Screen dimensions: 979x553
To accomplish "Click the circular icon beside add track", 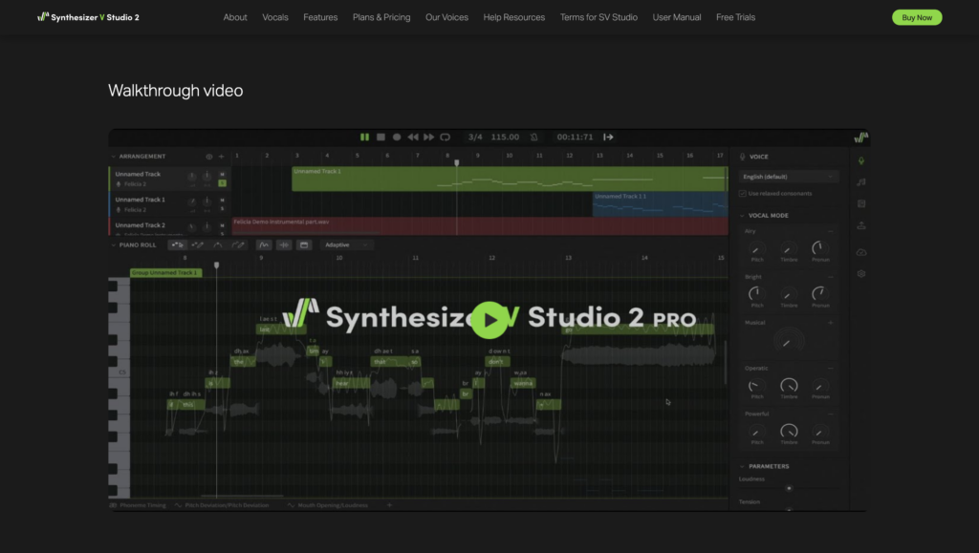I will (x=209, y=157).
